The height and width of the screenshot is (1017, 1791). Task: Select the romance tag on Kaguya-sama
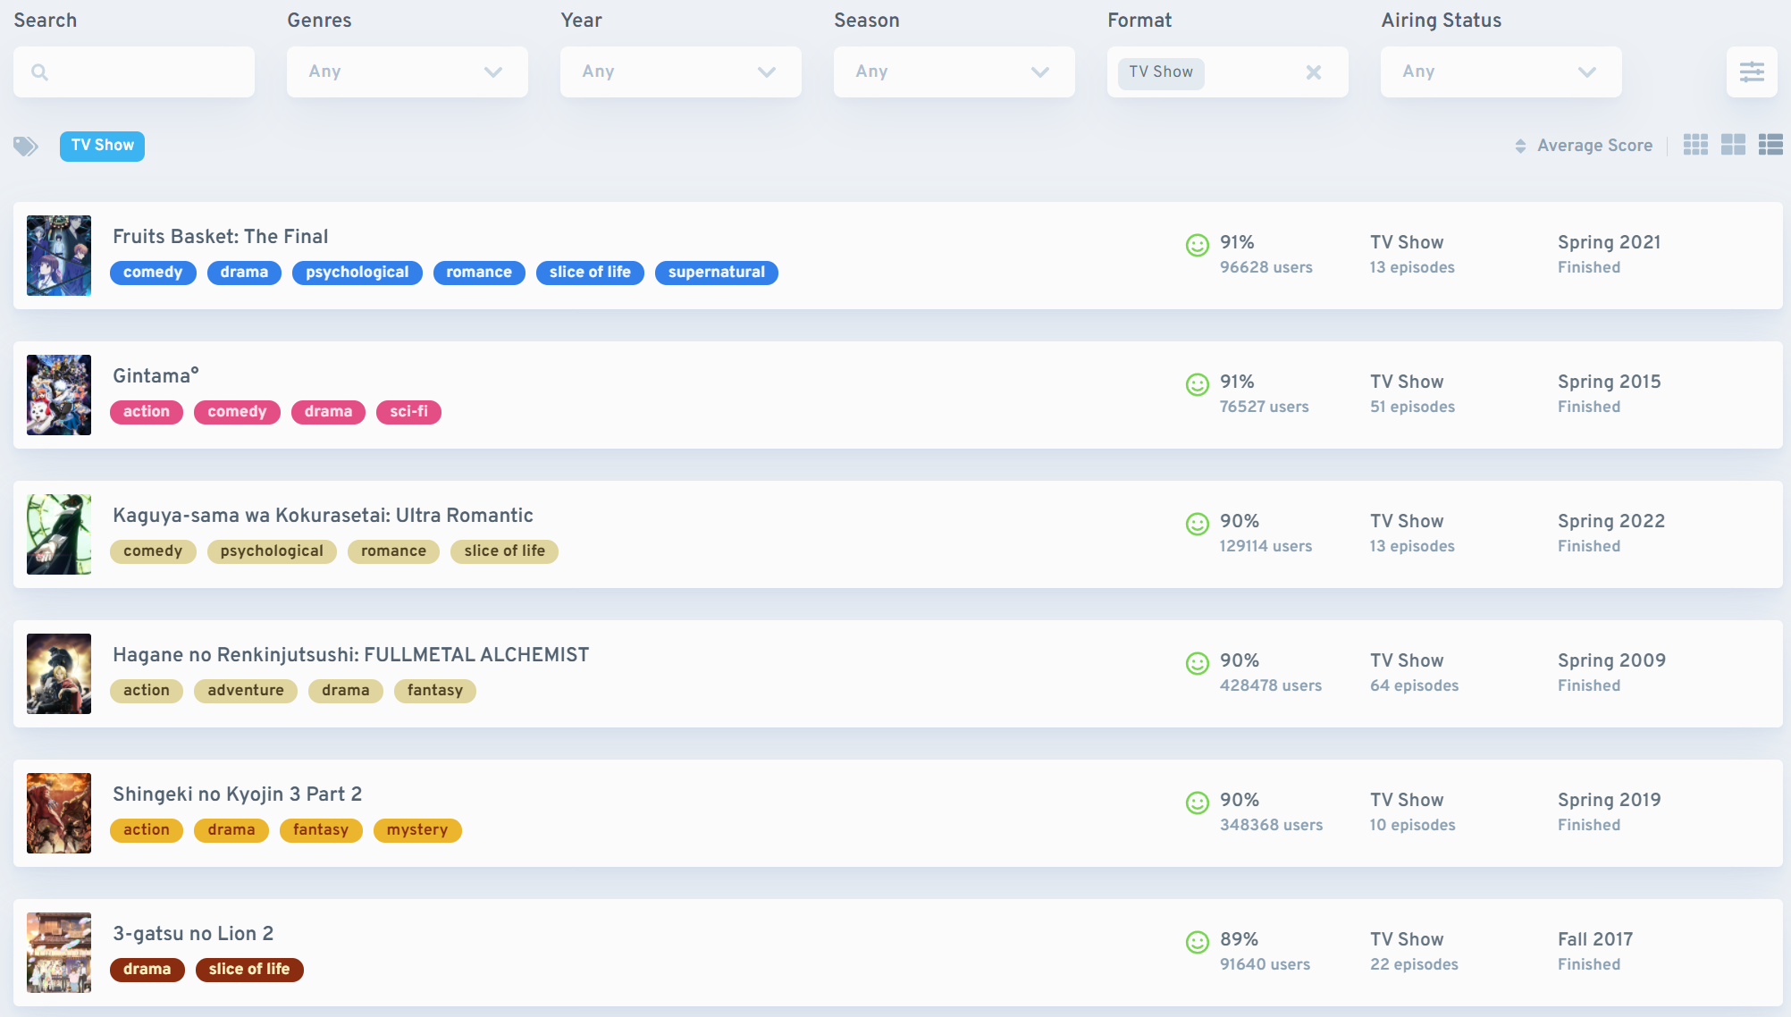pos(393,551)
